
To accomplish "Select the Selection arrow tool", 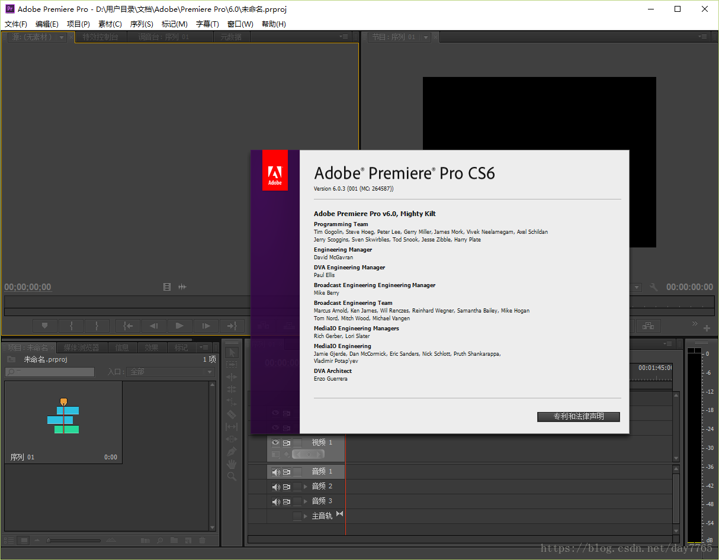I will click(x=232, y=352).
